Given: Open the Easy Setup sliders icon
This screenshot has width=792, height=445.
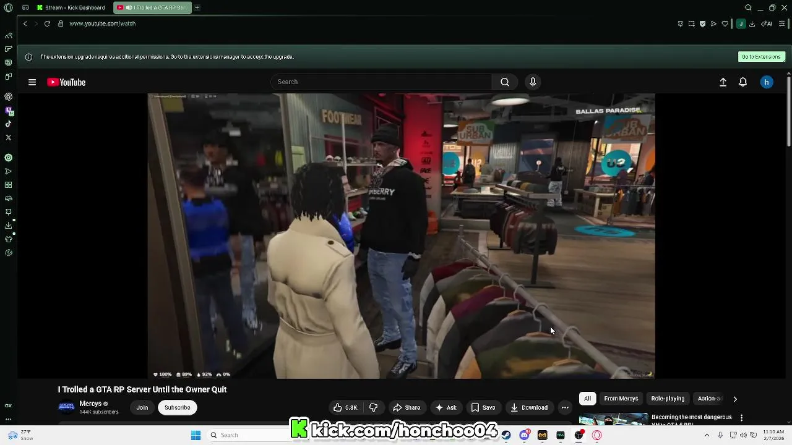Looking at the screenshot, I should (x=781, y=23).
